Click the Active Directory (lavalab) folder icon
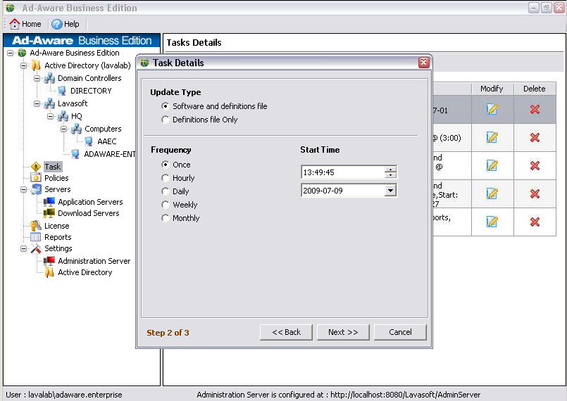 pyautogui.click(x=36, y=65)
